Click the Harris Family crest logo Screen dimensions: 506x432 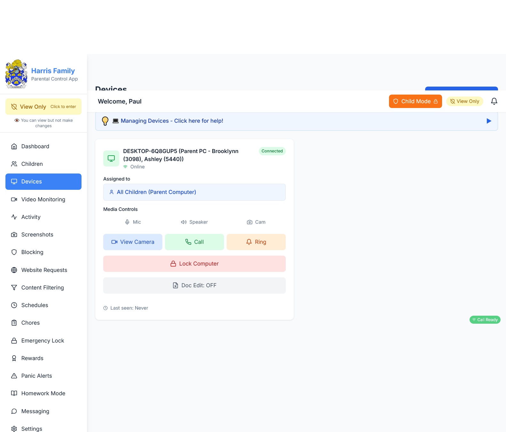(x=16, y=74)
